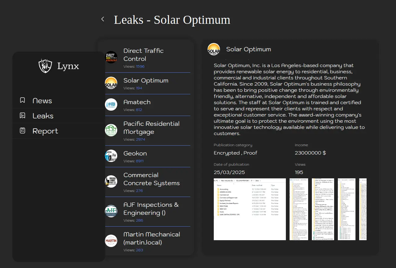Click the Lynx shield logo

(x=45, y=66)
